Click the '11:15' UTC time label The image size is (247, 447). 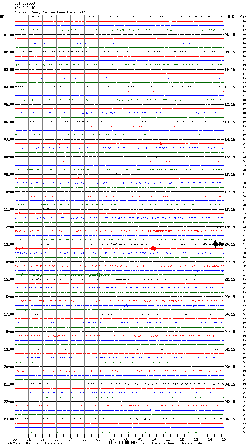click(230, 87)
